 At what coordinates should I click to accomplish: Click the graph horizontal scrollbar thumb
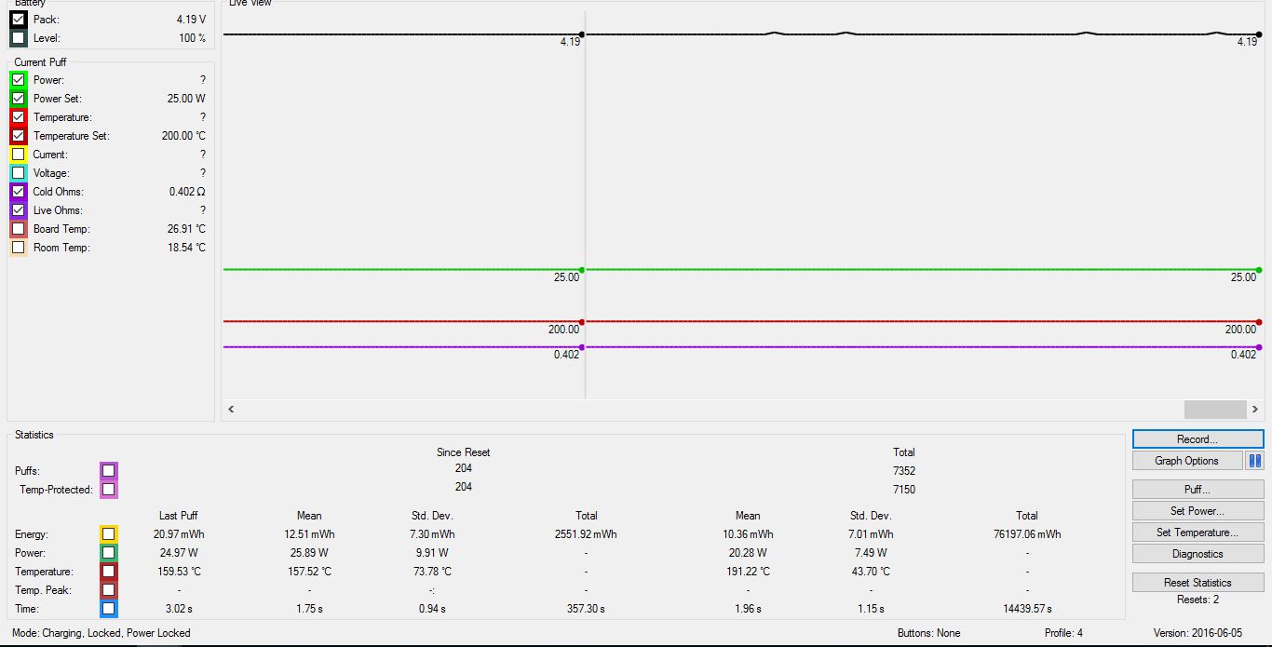(1214, 409)
